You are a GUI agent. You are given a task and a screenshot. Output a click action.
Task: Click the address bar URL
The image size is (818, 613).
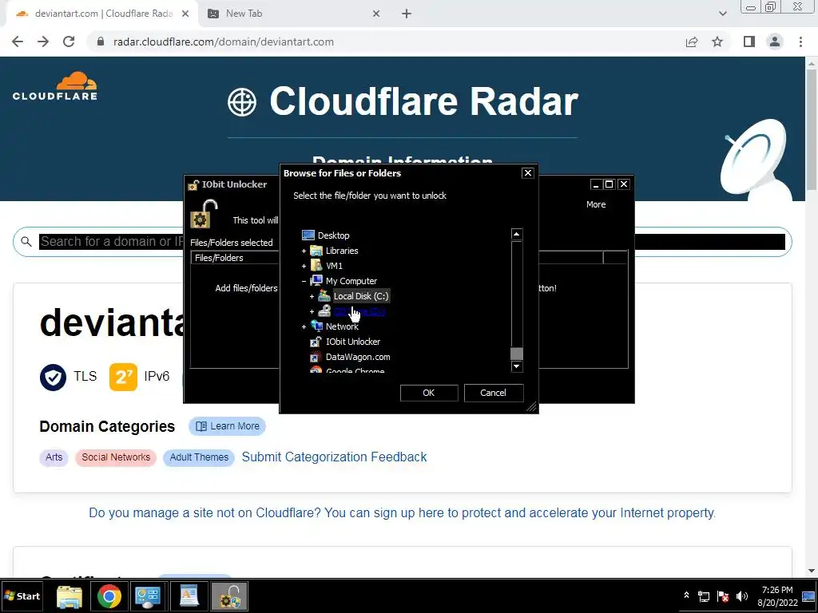(x=224, y=42)
